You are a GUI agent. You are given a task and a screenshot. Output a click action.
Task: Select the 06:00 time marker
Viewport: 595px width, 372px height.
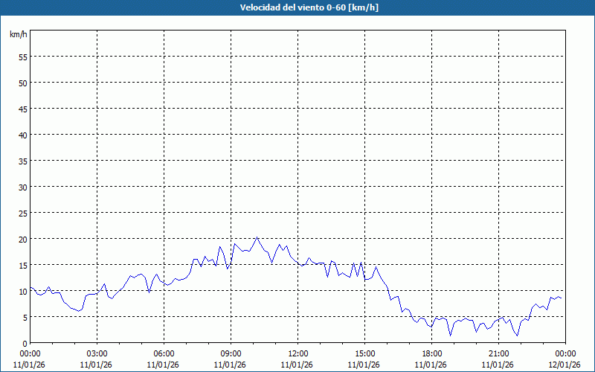point(164,353)
